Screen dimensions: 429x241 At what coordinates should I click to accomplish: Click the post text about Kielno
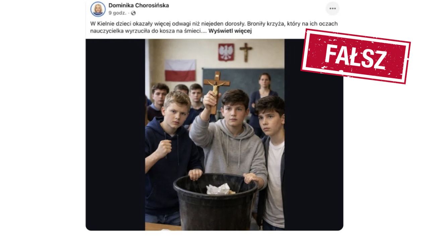214,27
